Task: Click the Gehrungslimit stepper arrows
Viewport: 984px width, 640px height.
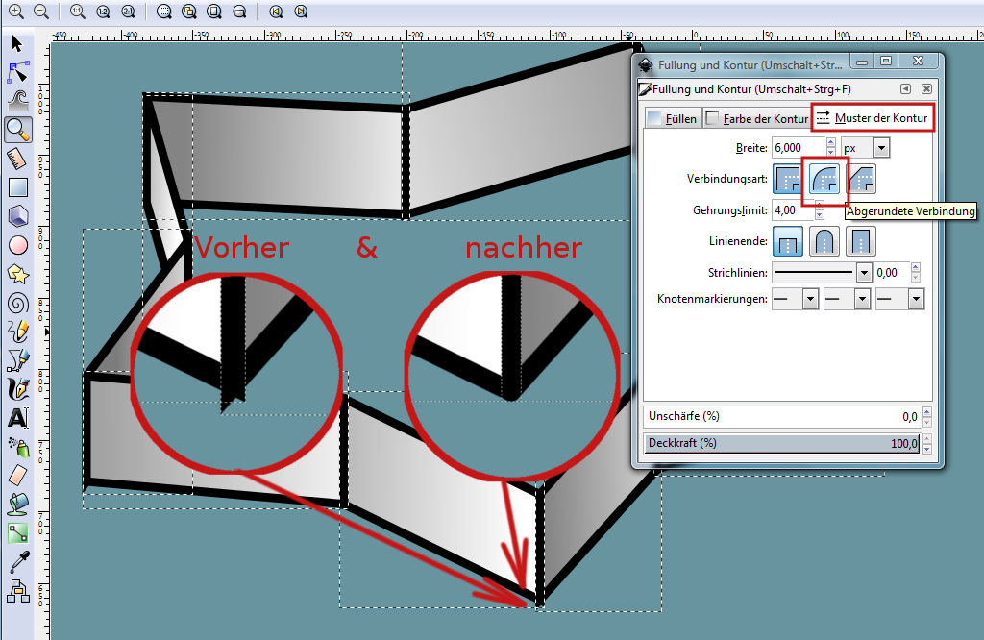Action: tap(820, 210)
